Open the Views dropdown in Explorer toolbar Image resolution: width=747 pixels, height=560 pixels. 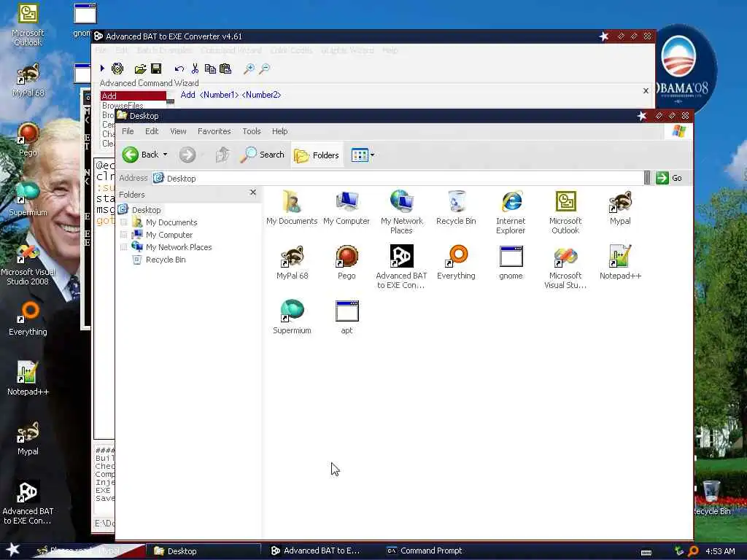coord(373,155)
